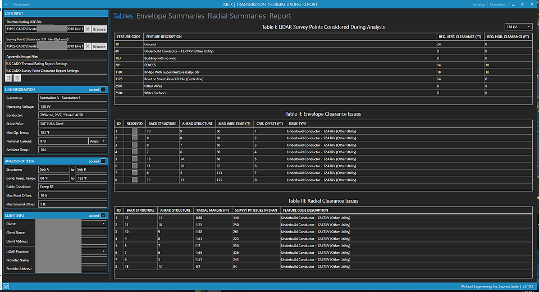This screenshot has height=292, width=539.
Task: Check the Resolved box for envelope issue 5
Action: pos(134,159)
